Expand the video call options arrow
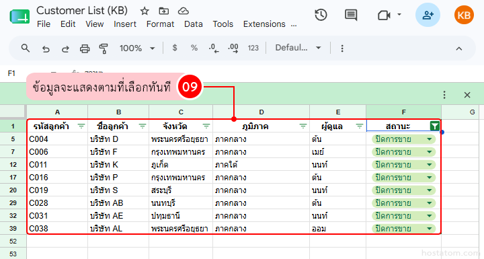Viewport: 484px width, 259px height. coord(399,15)
